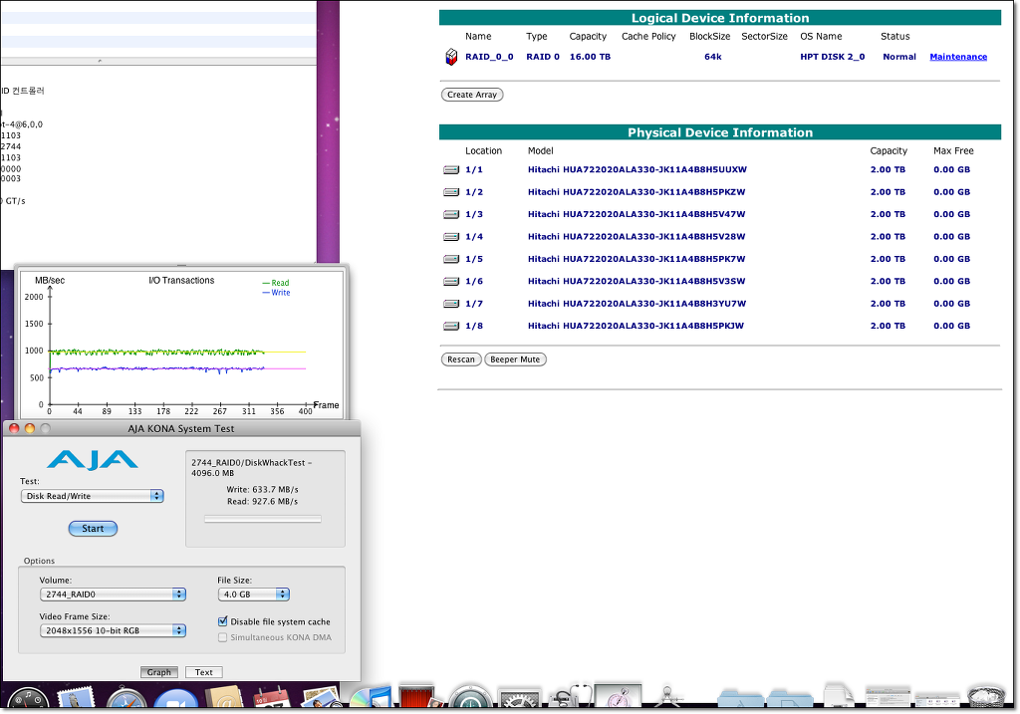Toggle Disable file system cache checkbox
Image resolution: width=1020 pixels, height=714 pixels.
pos(223,621)
